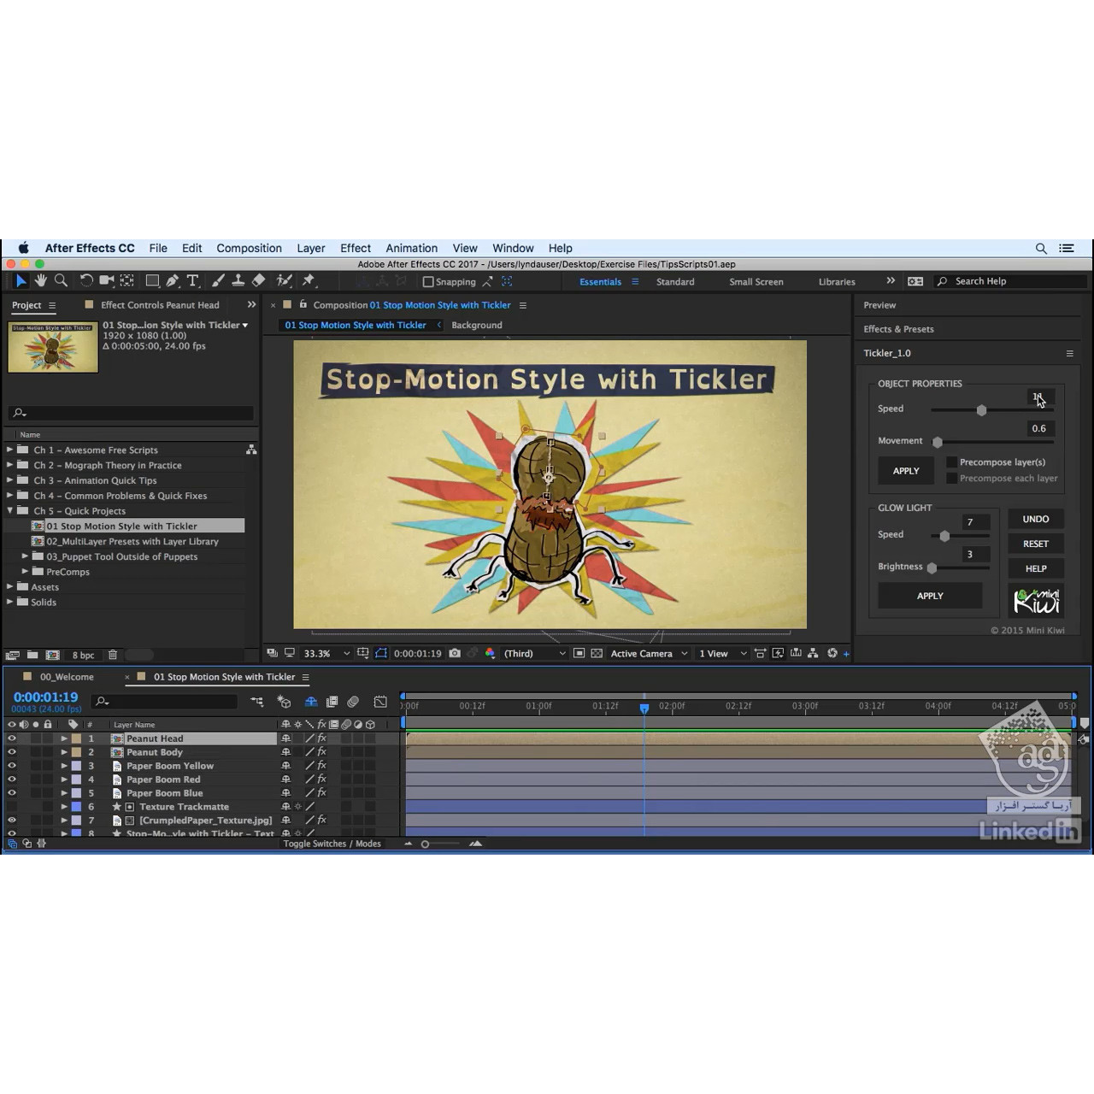Expand the Ch 1 – Awesome Free Scripts folder
The image size is (1094, 1094).
(x=10, y=450)
